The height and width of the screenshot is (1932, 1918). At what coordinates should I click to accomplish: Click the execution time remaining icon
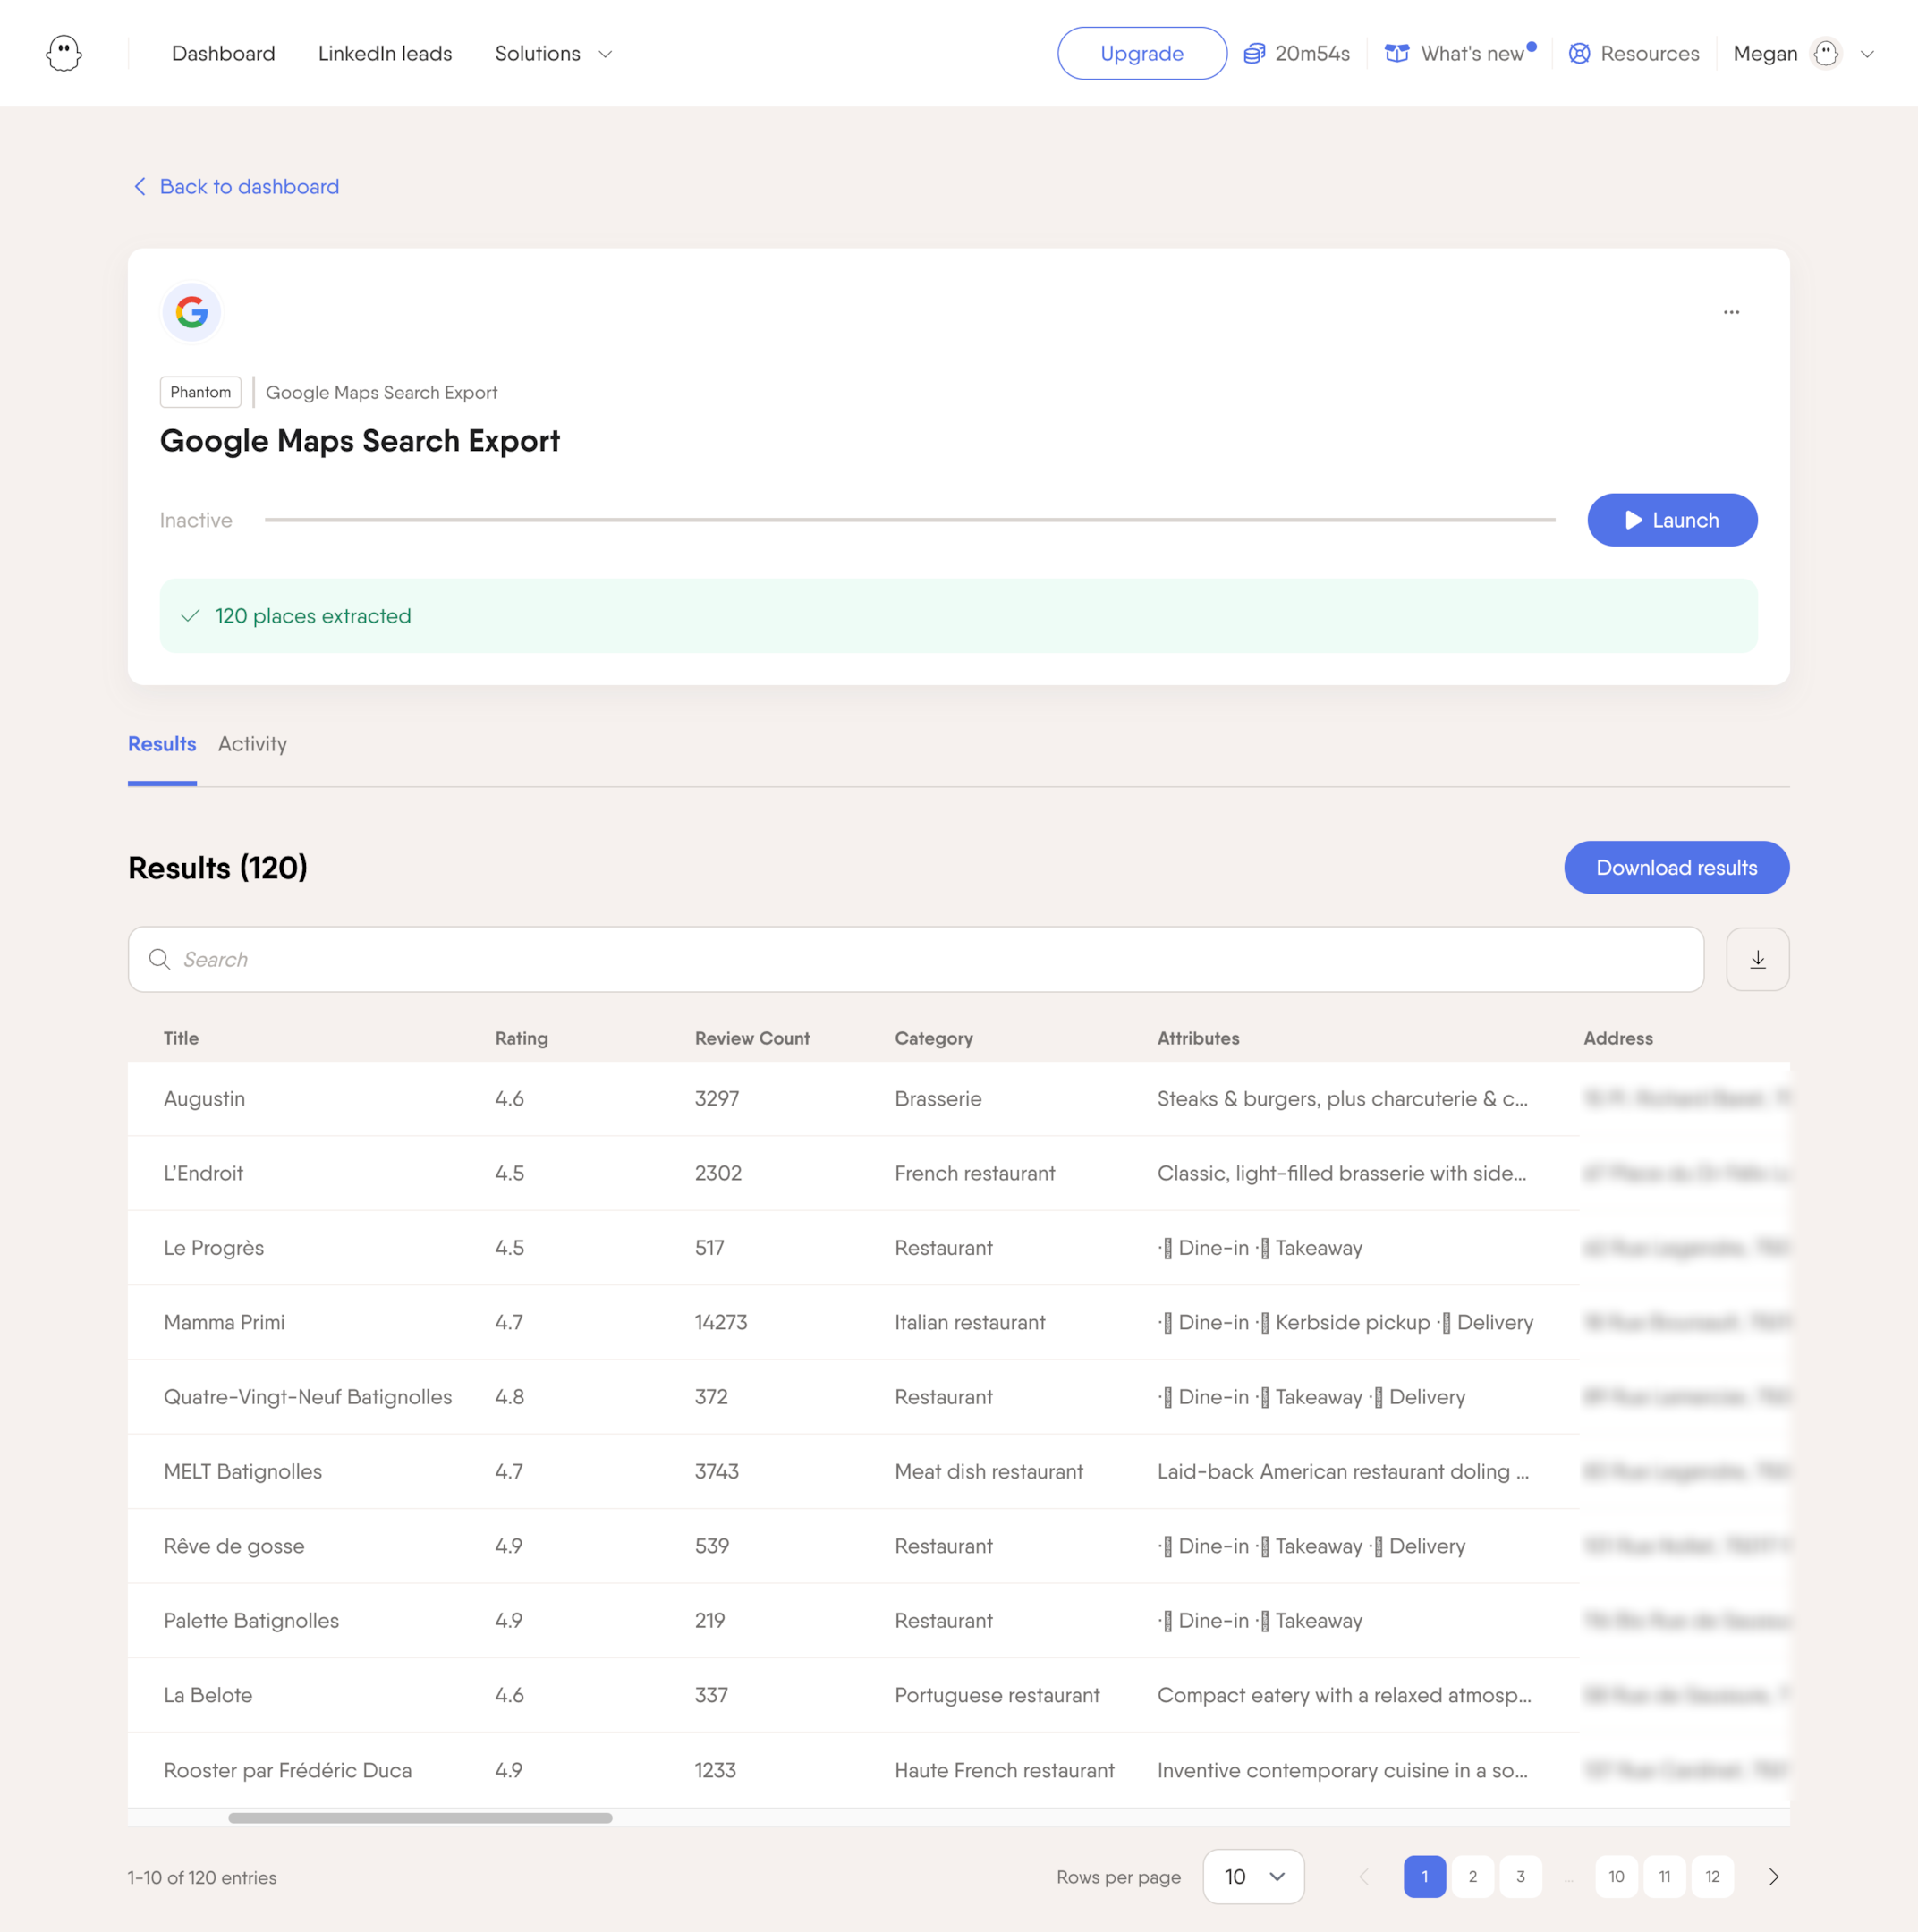point(1254,54)
